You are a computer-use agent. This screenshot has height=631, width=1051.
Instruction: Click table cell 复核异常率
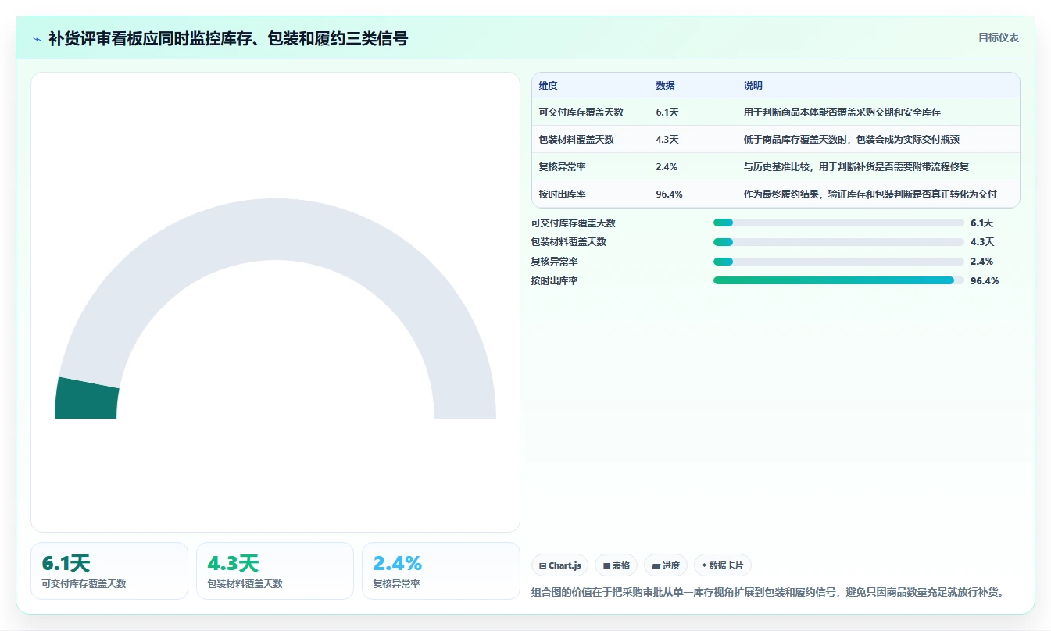point(562,167)
